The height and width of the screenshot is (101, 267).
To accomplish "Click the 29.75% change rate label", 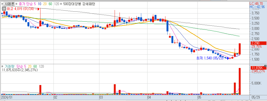I will coord(256,46).
